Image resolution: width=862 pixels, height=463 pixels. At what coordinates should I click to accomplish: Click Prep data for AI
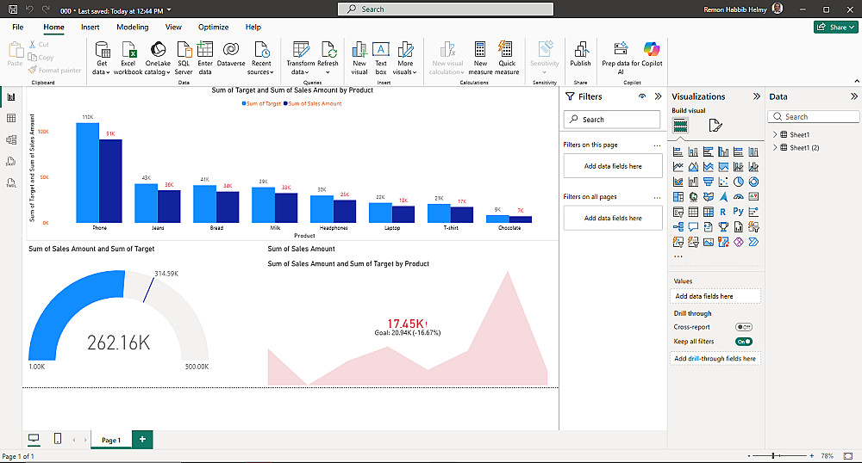[x=621, y=59]
